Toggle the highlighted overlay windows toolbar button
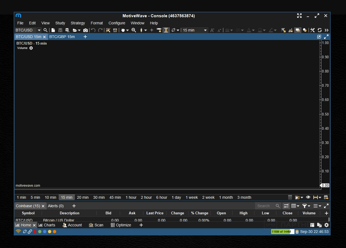 [x=297, y=30]
